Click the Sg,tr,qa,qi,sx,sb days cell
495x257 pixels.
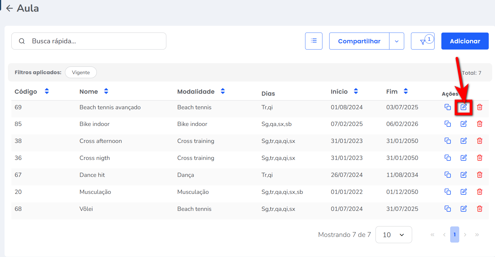point(282,192)
